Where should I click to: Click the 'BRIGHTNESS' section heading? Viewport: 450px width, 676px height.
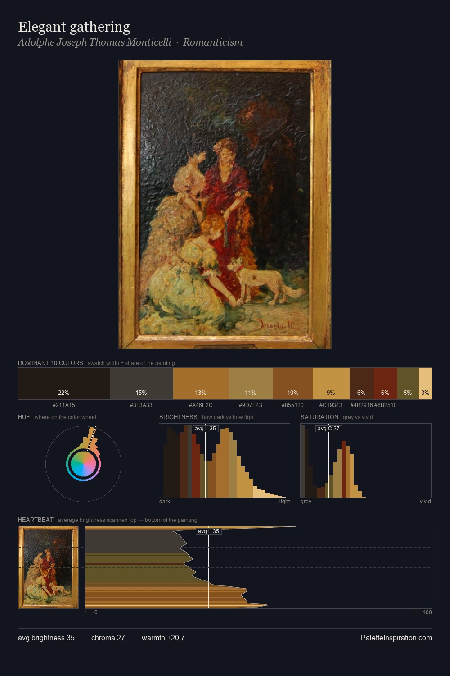coord(178,417)
